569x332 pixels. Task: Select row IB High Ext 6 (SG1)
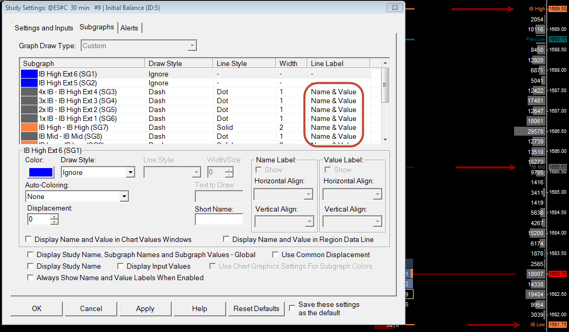(200, 74)
